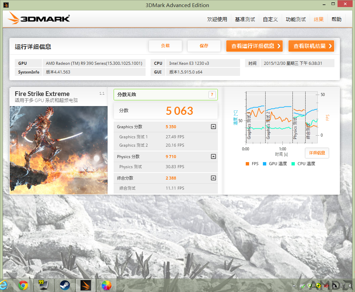The height and width of the screenshot is (292, 355).
Task: Click the AMD Radeon R9 390 Series text
Action: 94,63
